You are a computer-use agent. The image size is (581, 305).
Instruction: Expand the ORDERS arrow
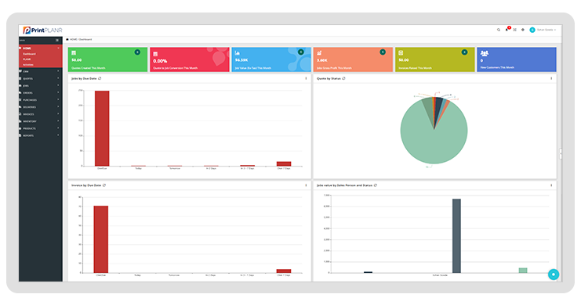(x=58, y=92)
